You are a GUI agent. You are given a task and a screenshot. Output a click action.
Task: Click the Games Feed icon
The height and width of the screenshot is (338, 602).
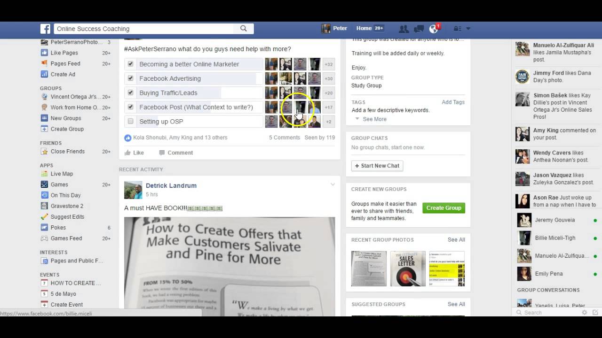click(44, 238)
